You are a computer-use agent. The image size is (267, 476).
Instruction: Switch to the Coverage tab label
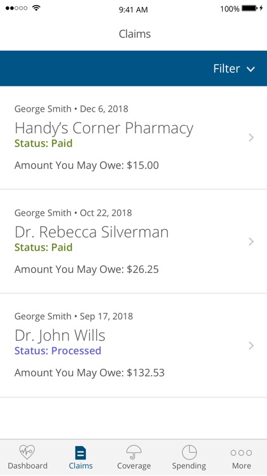click(x=133, y=466)
